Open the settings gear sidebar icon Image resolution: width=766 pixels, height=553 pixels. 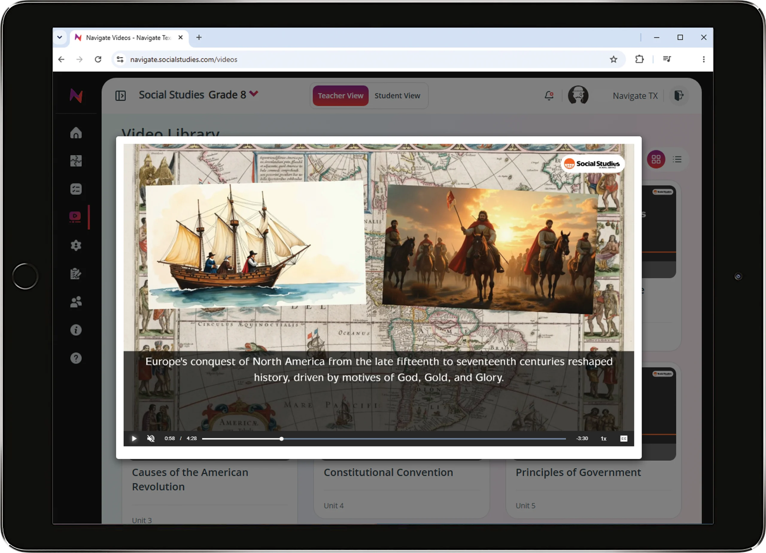pyautogui.click(x=76, y=245)
